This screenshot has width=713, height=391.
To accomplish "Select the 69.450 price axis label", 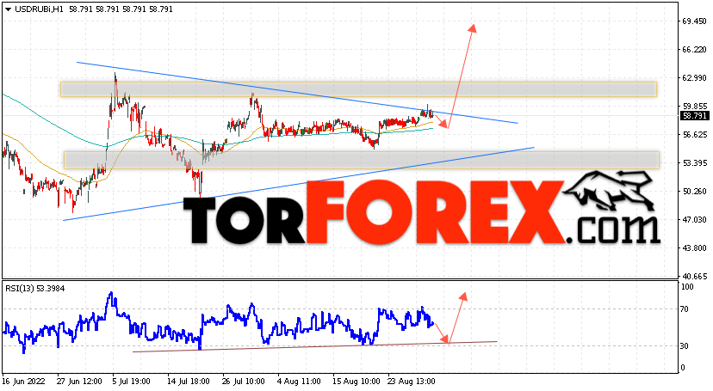I will [x=694, y=21].
